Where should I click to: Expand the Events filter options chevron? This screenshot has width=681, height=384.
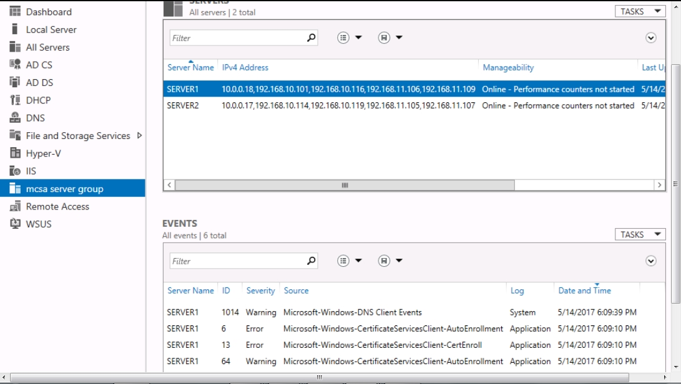pyautogui.click(x=650, y=261)
